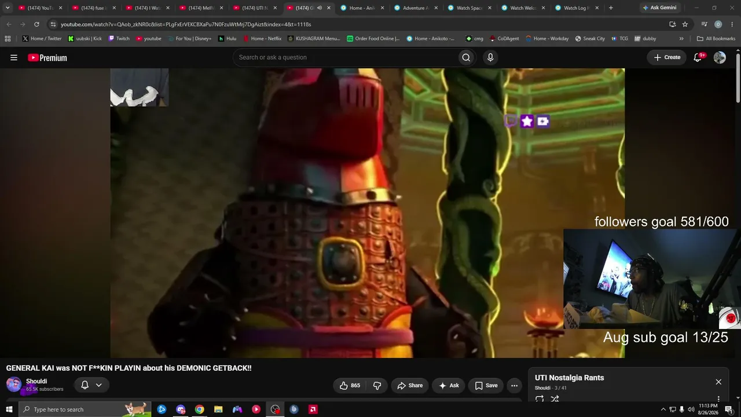The width and height of the screenshot is (741, 417).
Task: Click the Ask button under the video
Action: (449, 385)
